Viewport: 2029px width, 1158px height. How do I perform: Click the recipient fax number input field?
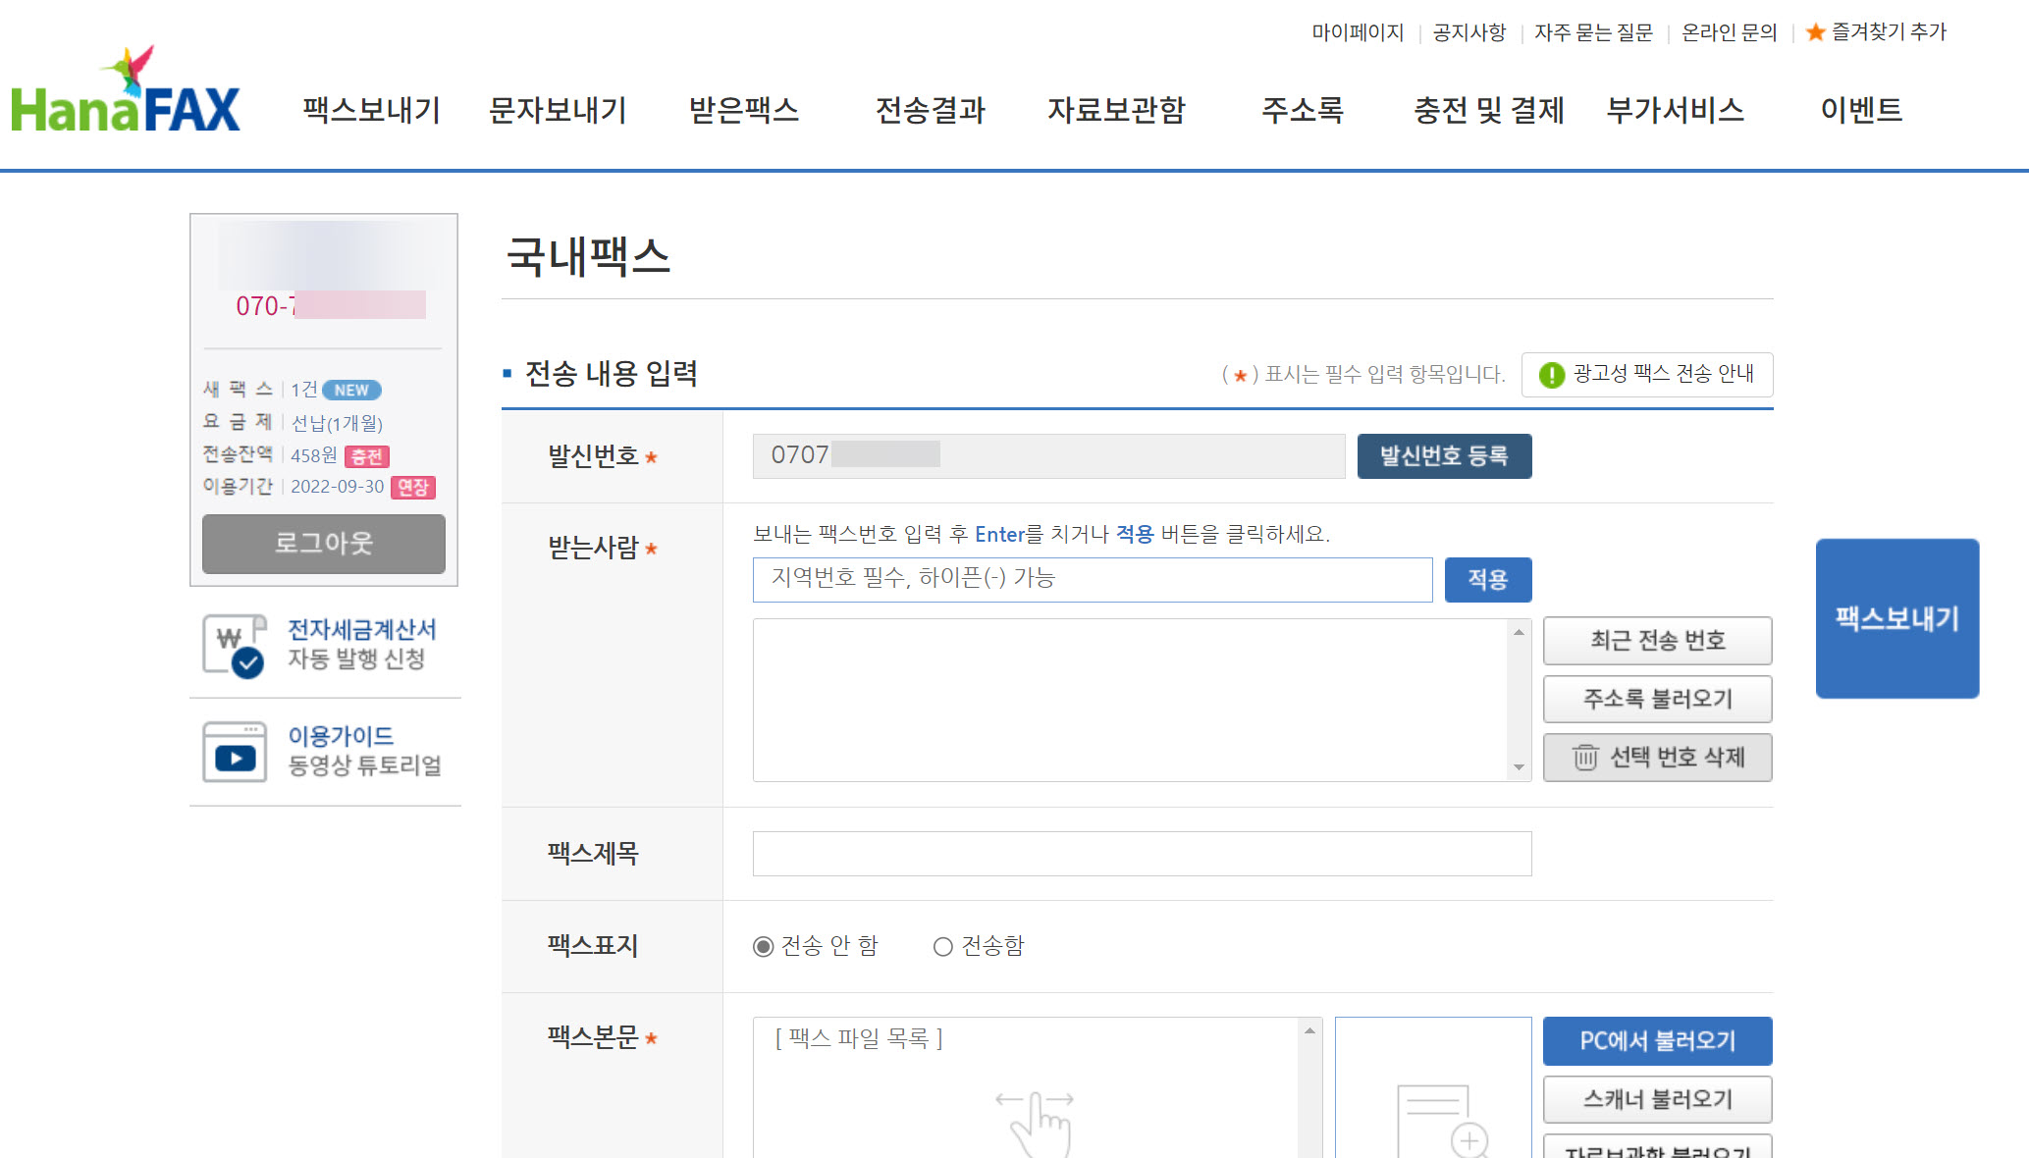click(1092, 579)
